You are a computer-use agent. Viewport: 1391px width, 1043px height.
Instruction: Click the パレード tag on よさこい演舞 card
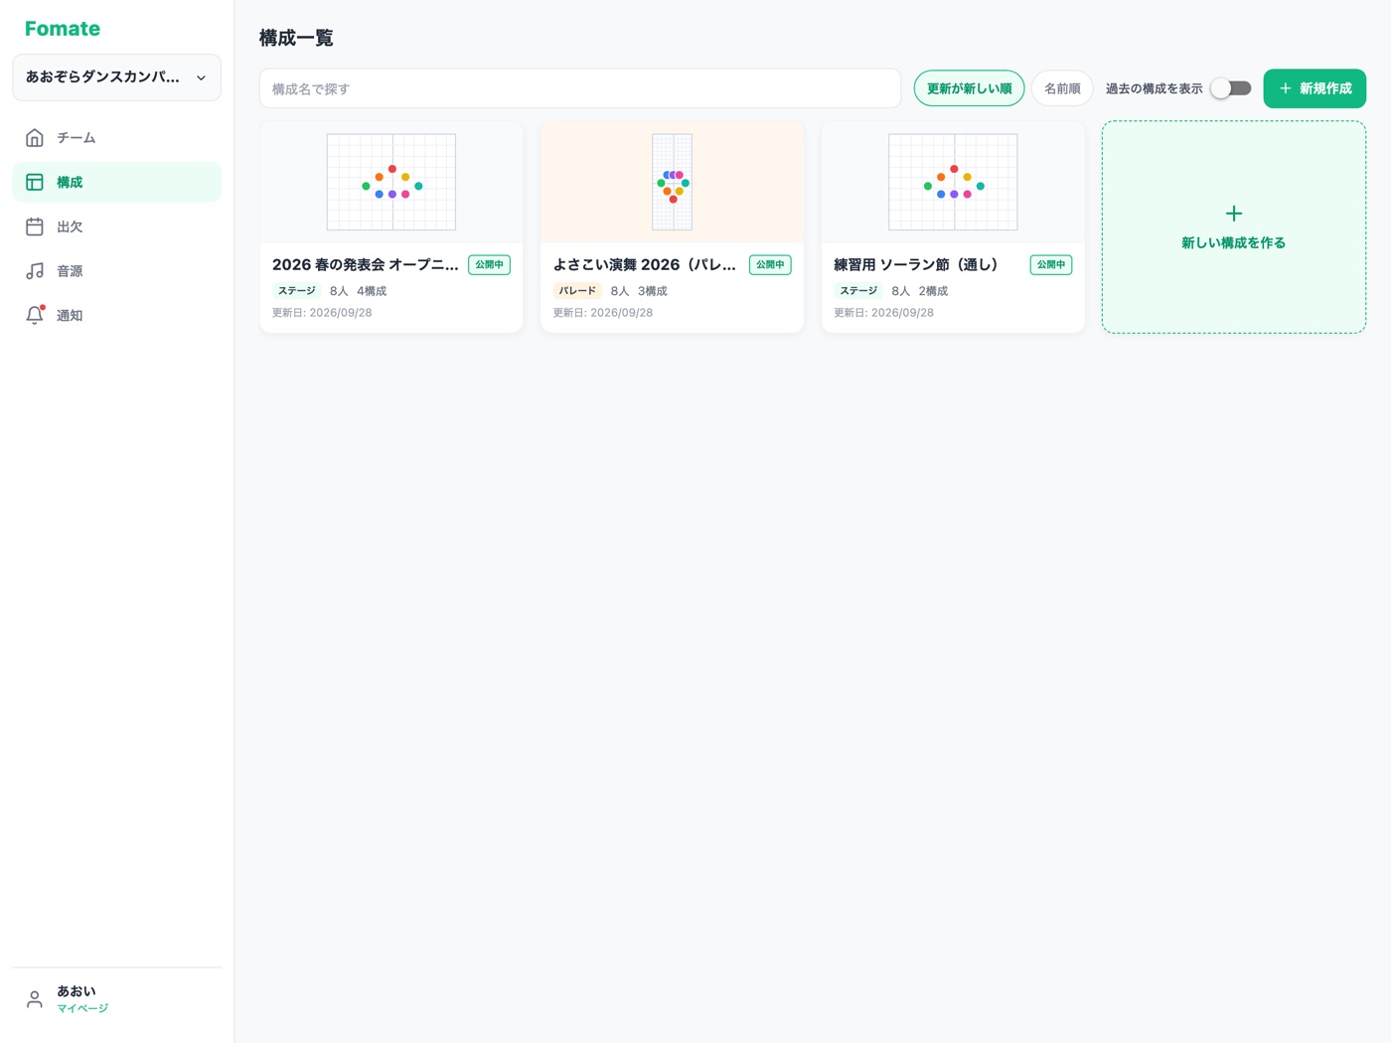point(577,291)
